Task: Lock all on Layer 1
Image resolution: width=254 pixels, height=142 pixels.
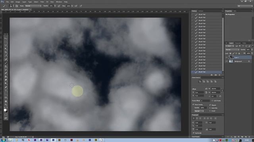Action: pos(239,54)
